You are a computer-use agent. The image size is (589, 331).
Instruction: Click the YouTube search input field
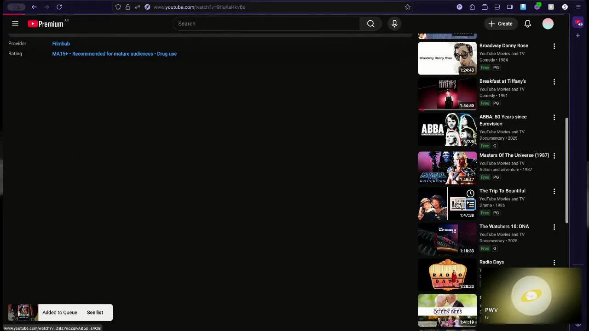(x=266, y=24)
